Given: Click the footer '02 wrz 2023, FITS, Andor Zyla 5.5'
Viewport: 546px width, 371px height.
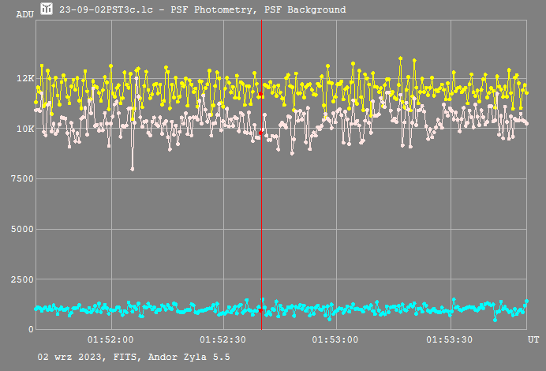Looking at the screenshot, I should tap(133, 357).
